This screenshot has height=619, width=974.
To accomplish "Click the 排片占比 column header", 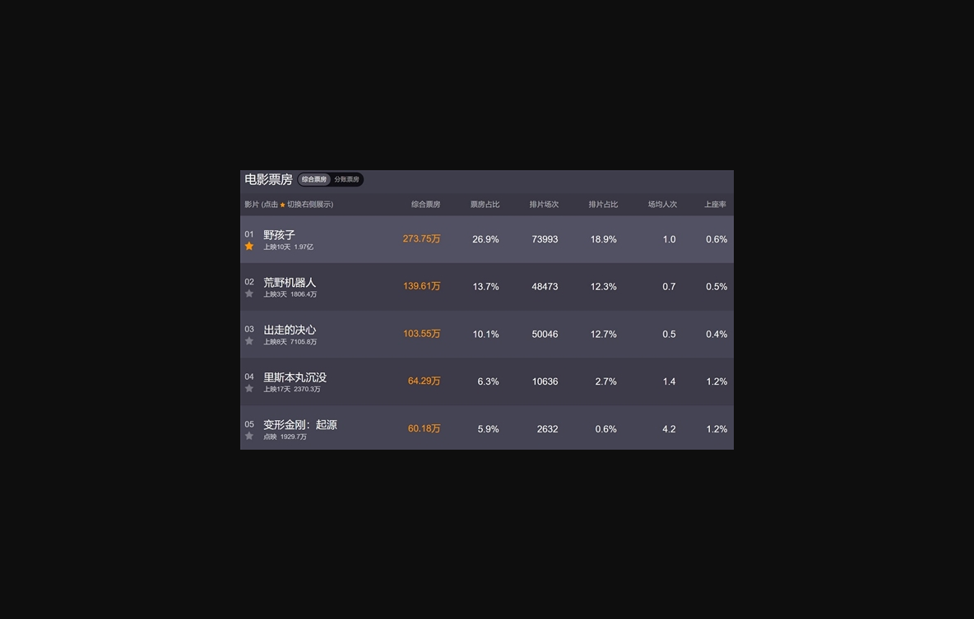I will [603, 205].
